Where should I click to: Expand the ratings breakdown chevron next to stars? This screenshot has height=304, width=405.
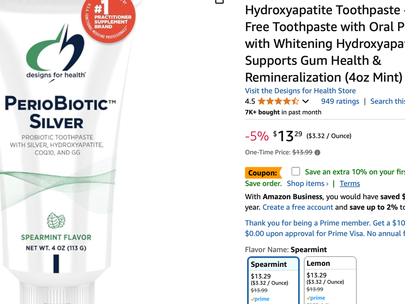point(305,101)
